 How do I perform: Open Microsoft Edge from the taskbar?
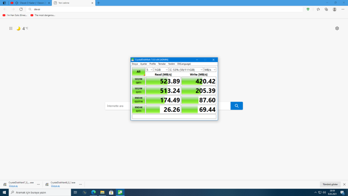[x=94, y=193]
